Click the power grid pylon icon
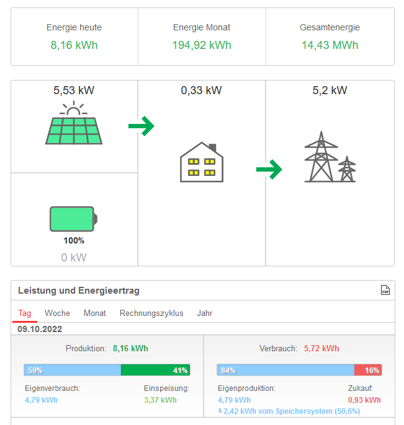 pyautogui.click(x=330, y=157)
